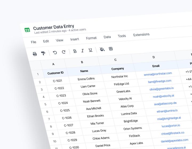Open lucas@orion.io email link
Screen dimensions: 192x149
(x=171, y=126)
